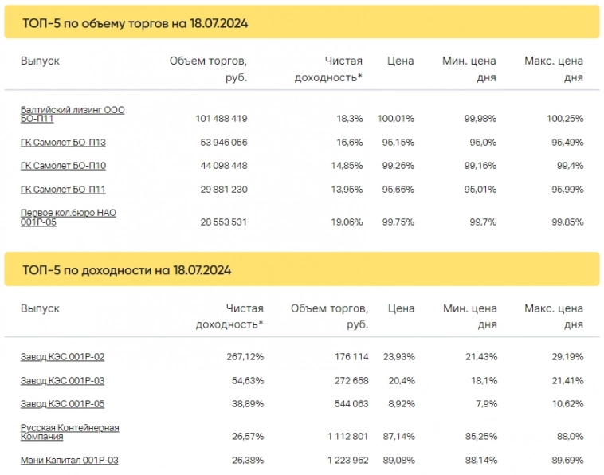Click the Завод КЭС 001Р-02 link
Viewport: 604px width, 475px height.
62,357
